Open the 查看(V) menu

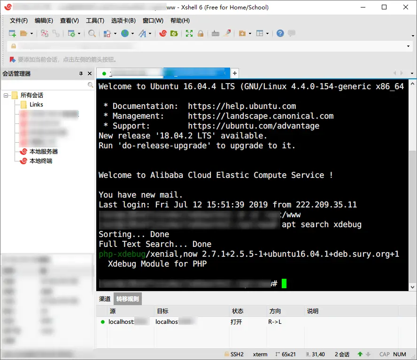click(69, 21)
